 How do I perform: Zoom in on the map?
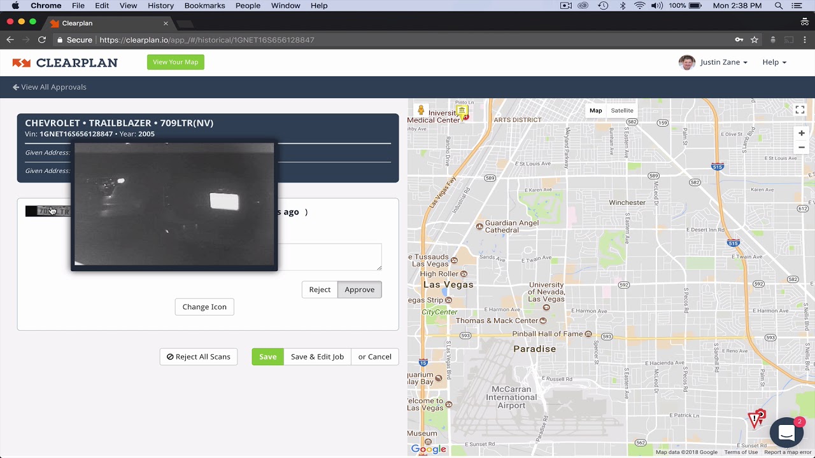[x=802, y=133]
